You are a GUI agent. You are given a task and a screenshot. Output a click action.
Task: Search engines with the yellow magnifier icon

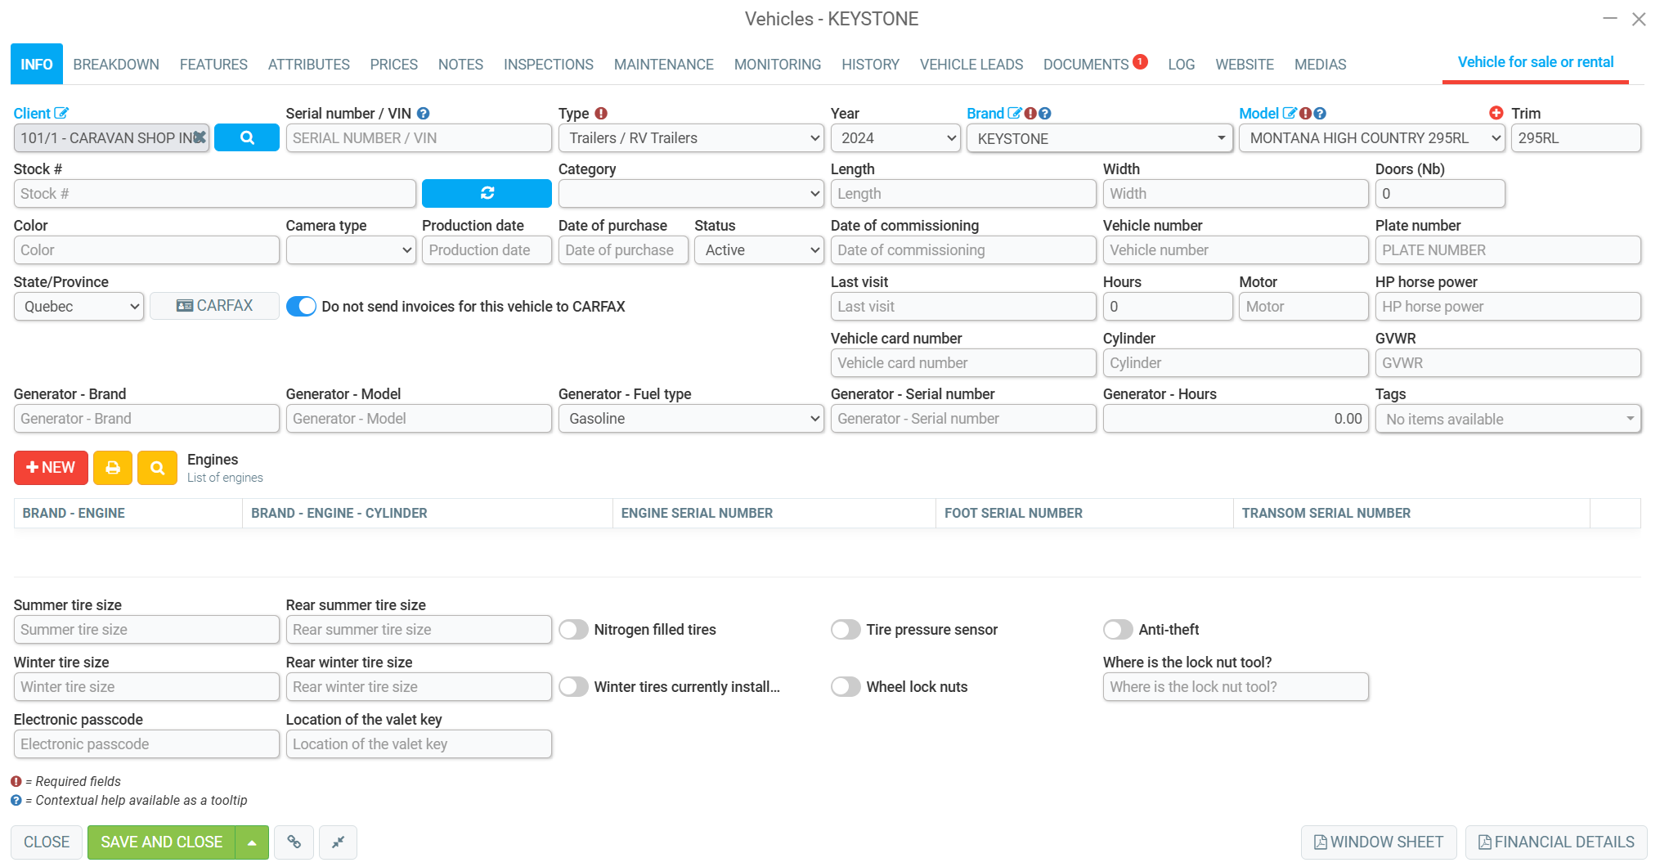point(157,468)
